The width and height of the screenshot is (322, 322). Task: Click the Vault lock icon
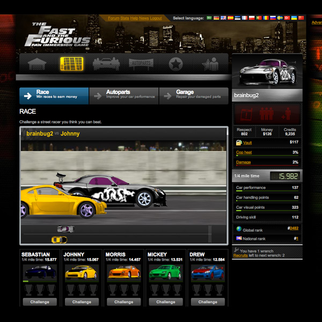[x=239, y=142]
